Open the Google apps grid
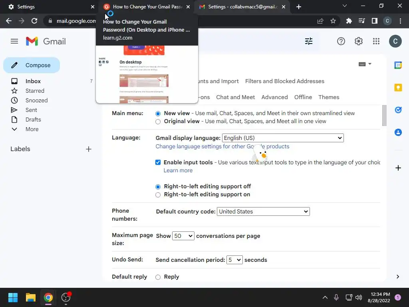 click(376, 41)
